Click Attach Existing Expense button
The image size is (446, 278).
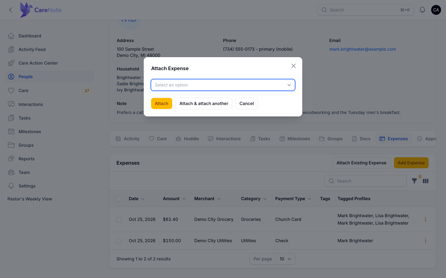click(361, 163)
